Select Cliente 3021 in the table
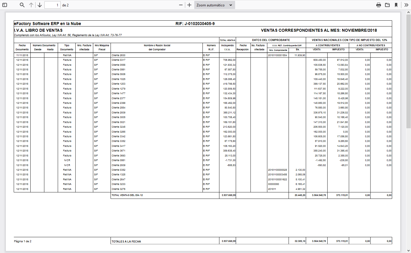411x253 pixels. point(118,122)
